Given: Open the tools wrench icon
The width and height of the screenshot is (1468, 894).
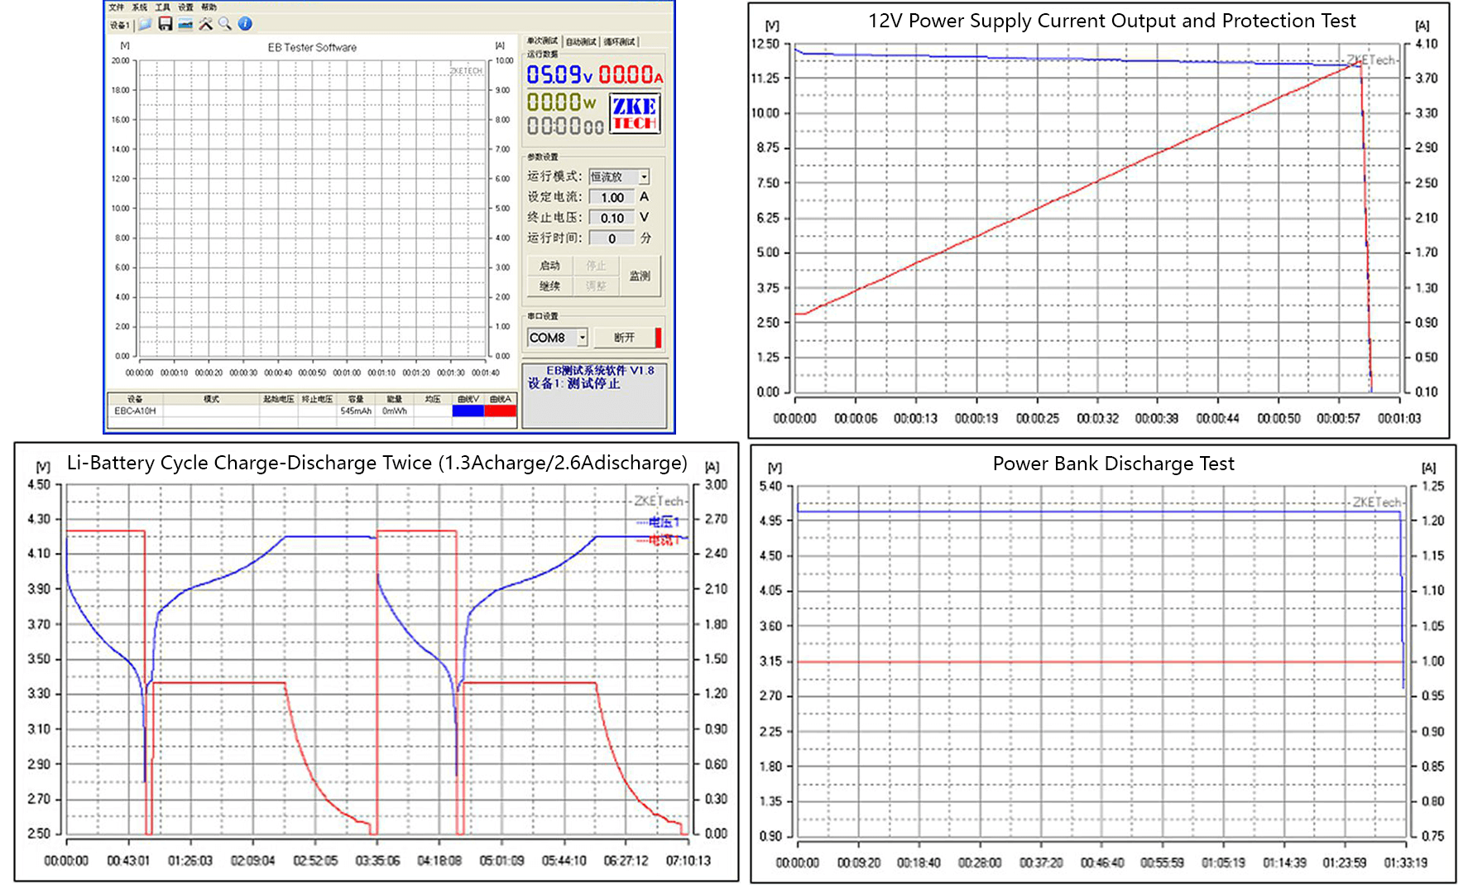Looking at the screenshot, I should 205,24.
